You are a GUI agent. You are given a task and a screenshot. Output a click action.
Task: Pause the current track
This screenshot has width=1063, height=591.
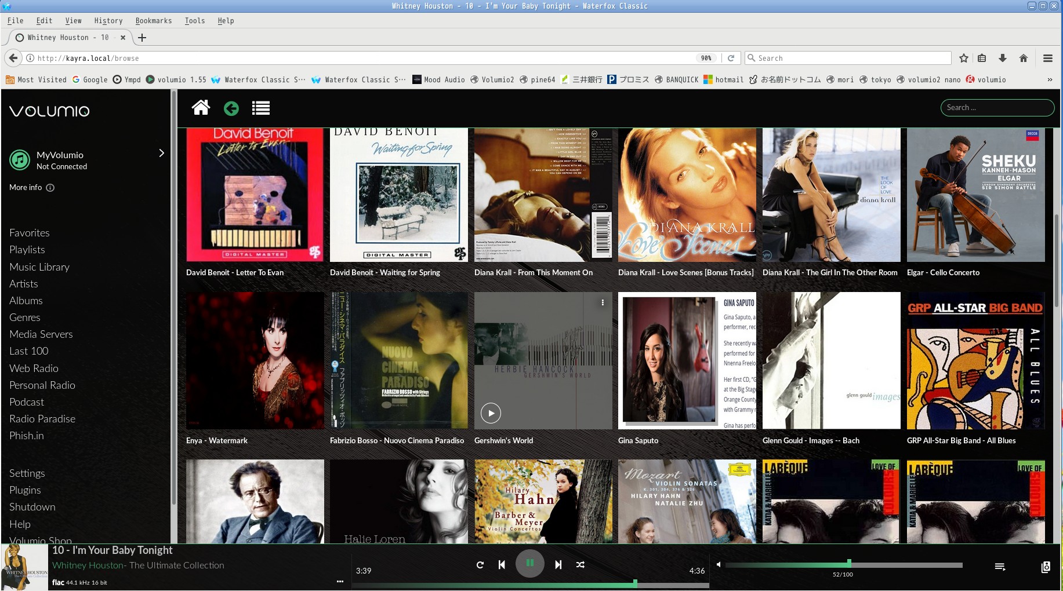tap(529, 563)
